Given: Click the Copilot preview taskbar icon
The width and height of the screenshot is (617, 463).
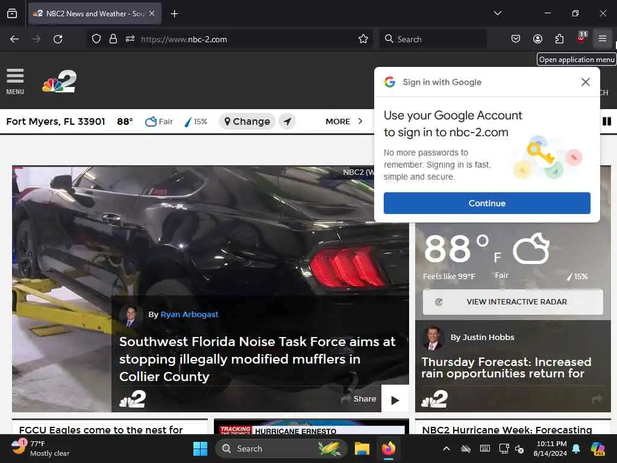Looking at the screenshot, I should pyautogui.click(x=597, y=449).
